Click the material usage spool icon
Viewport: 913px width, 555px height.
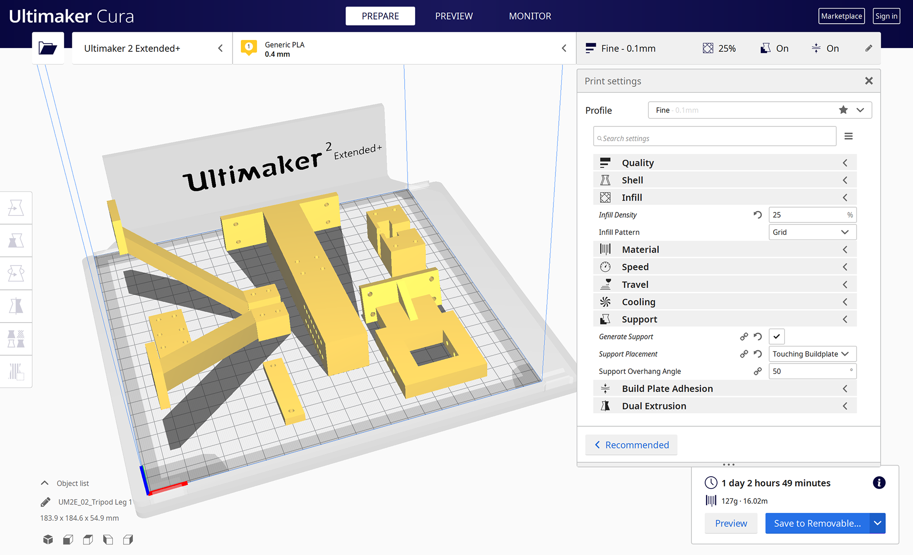(710, 500)
